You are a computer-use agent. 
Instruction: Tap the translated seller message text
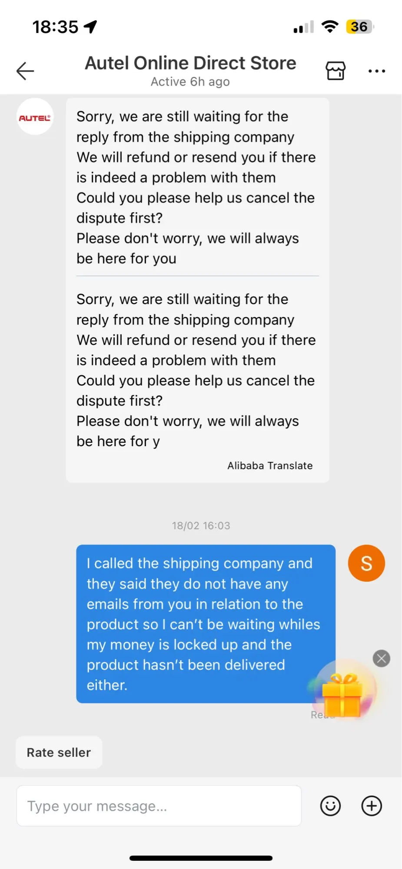[x=196, y=370]
